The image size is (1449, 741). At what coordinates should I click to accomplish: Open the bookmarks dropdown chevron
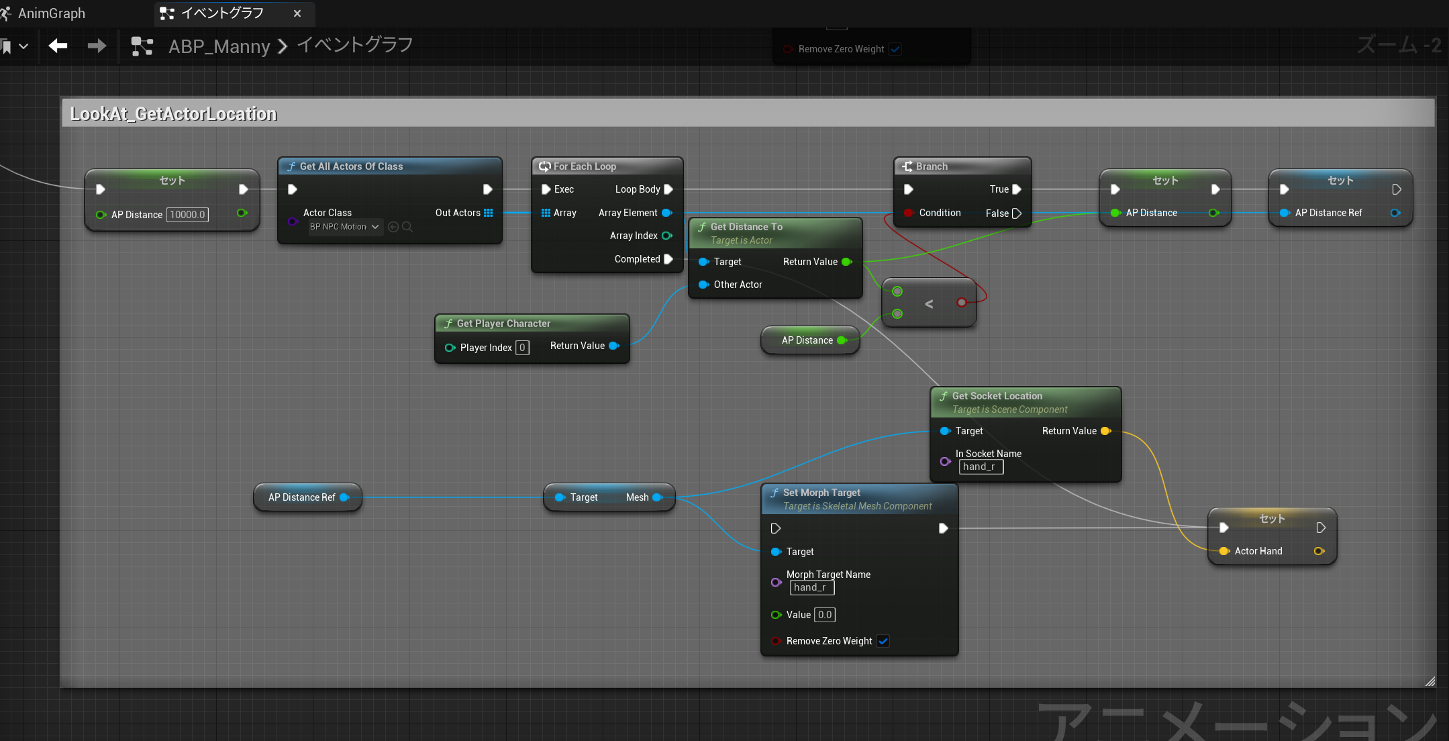point(23,46)
